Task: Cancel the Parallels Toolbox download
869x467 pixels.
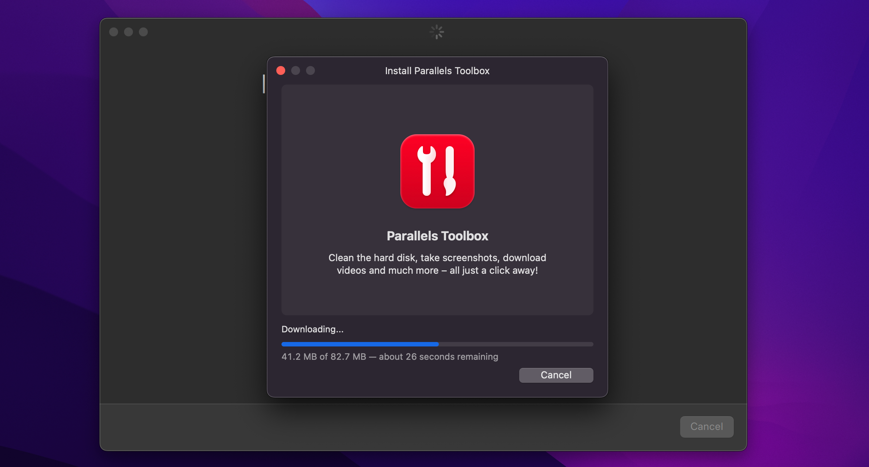Action: click(x=556, y=375)
